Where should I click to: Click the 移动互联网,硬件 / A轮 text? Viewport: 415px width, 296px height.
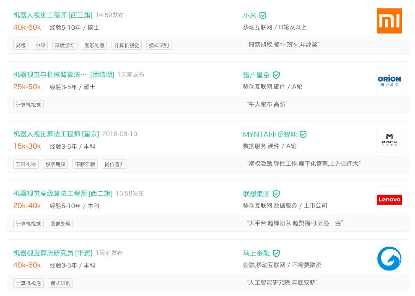click(272, 87)
